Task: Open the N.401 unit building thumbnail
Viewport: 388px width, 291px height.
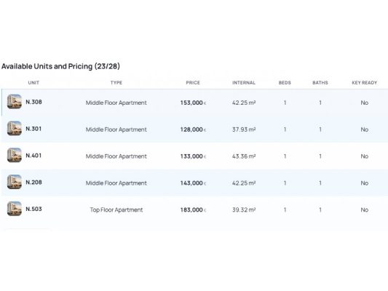Action: [15, 155]
